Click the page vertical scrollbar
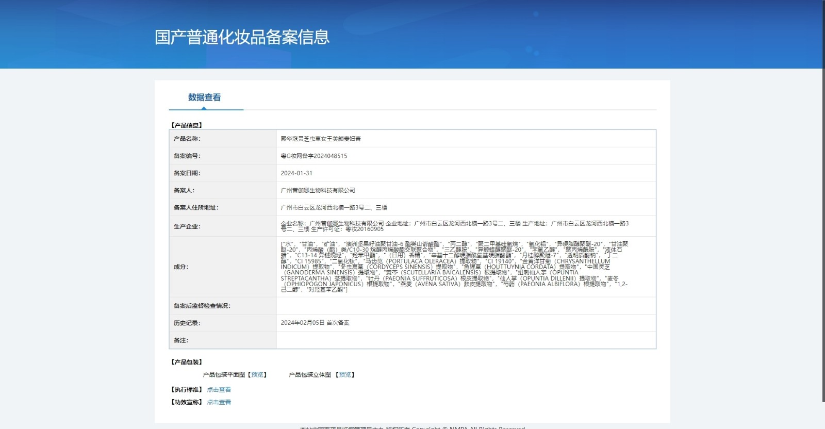 pyautogui.click(x=822, y=206)
